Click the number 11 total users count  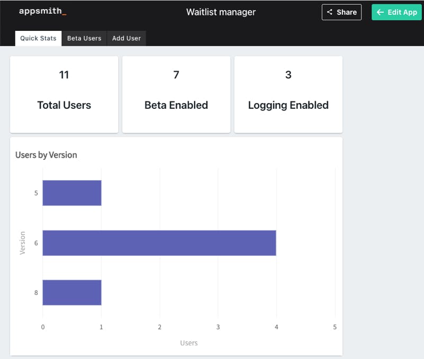(x=64, y=75)
